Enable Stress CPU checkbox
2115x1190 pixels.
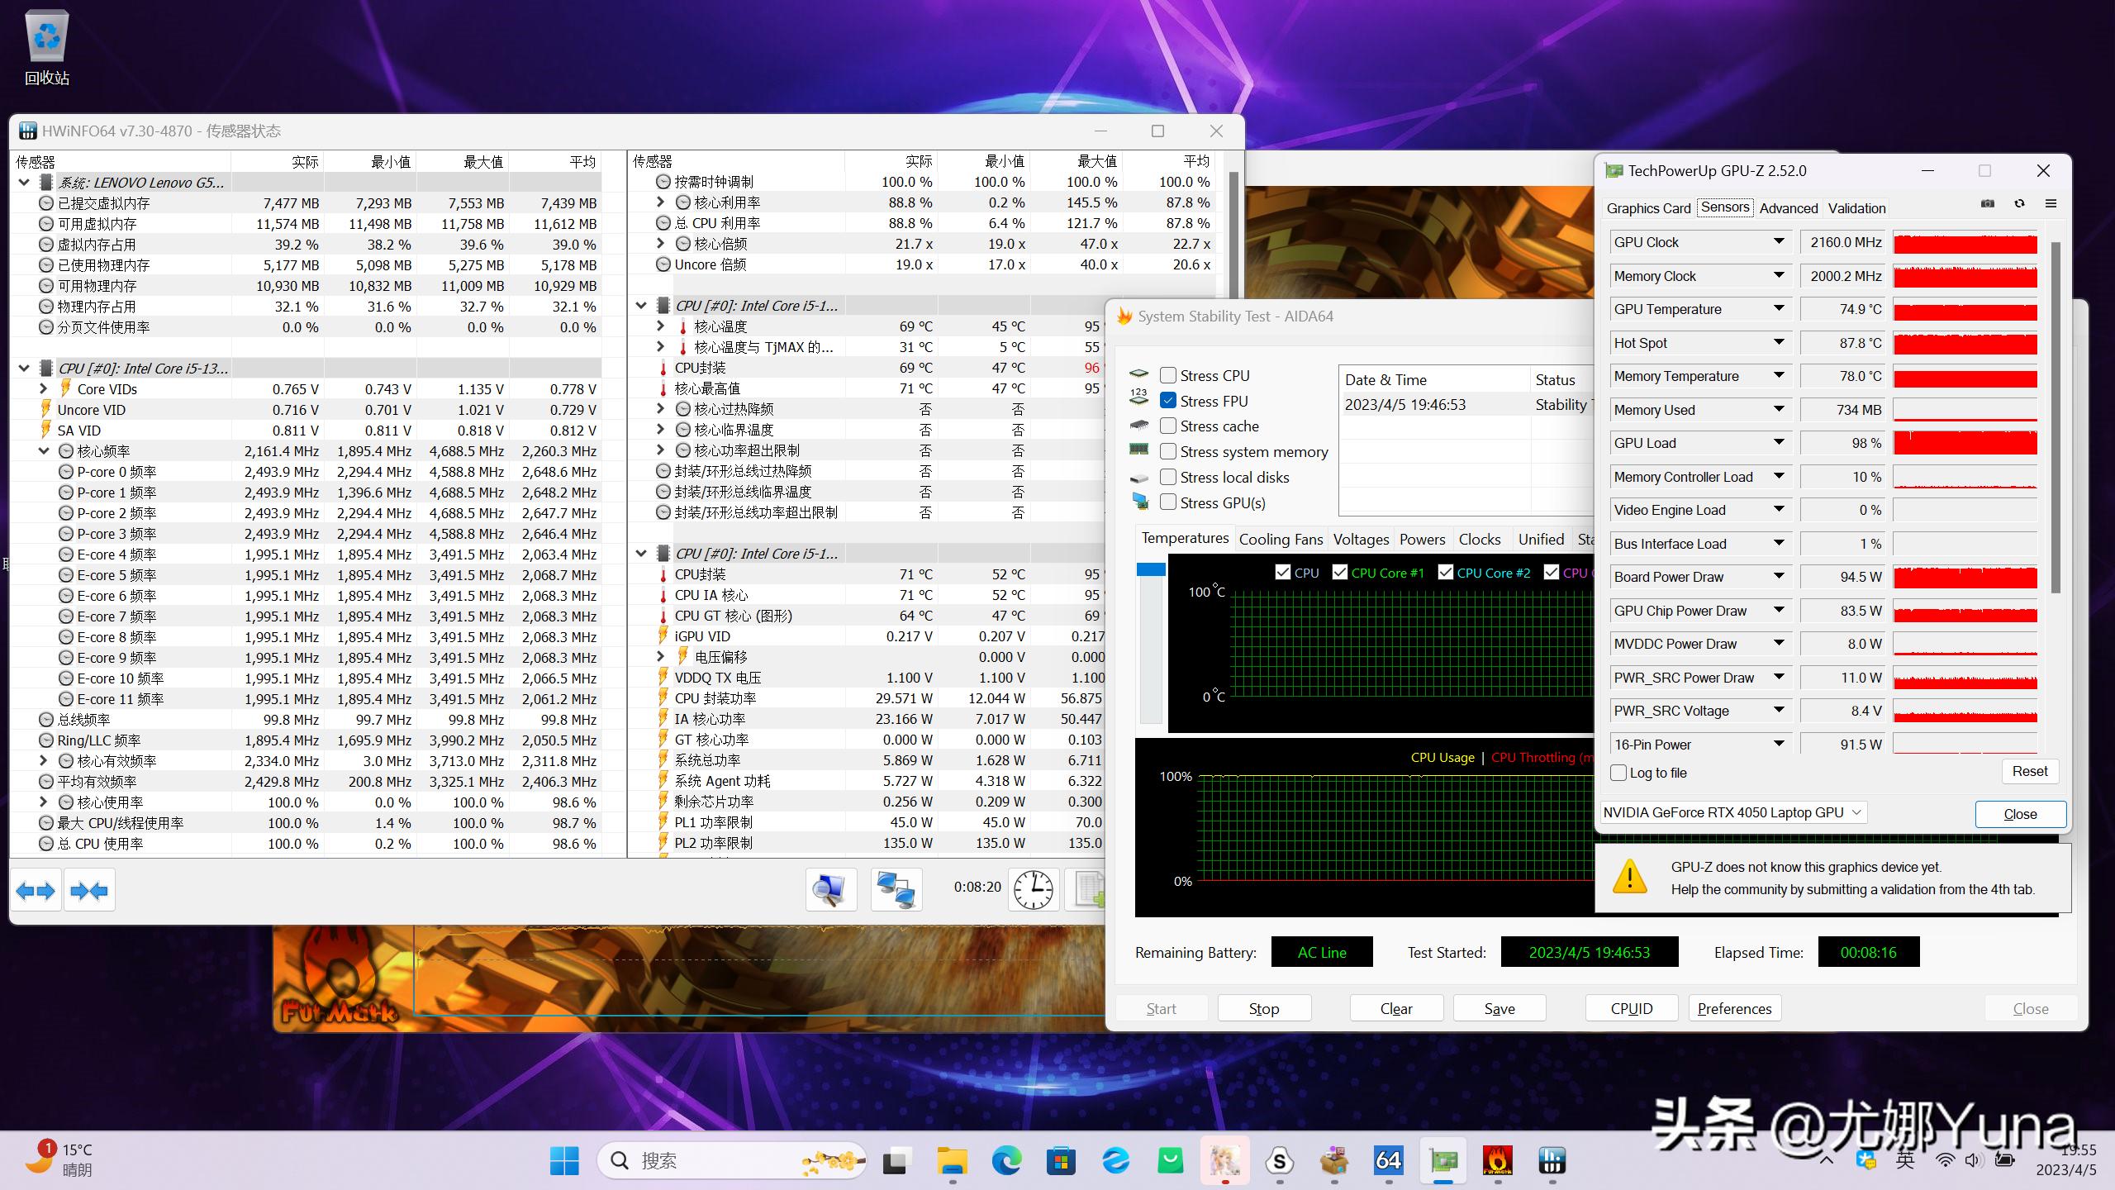[x=1168, y=375]
